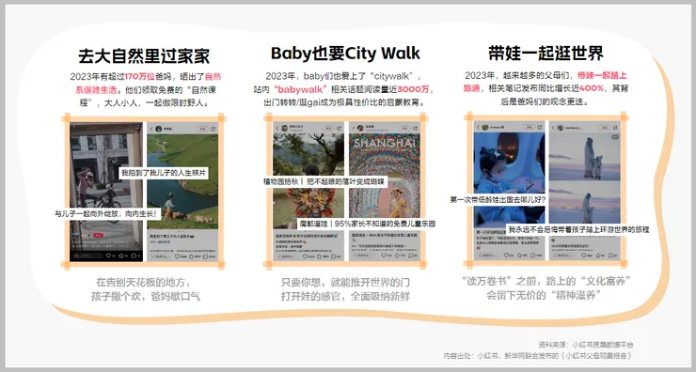Like the botanical garden leaf post

(x=305, y=256)
